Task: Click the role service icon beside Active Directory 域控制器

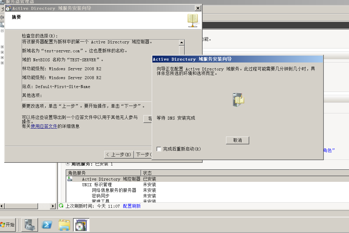Action: click(70, 179)
